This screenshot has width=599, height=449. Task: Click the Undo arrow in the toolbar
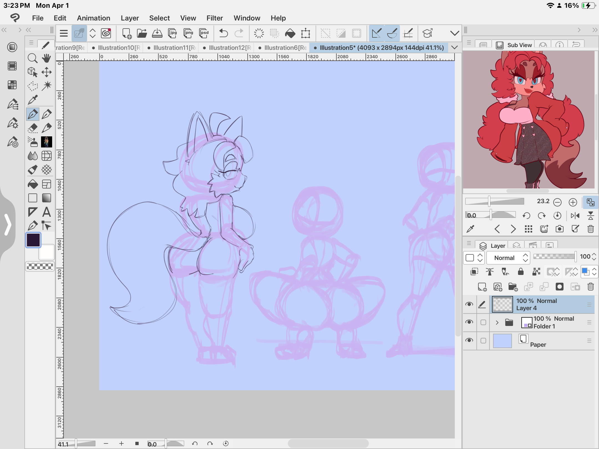coord(223,33)
